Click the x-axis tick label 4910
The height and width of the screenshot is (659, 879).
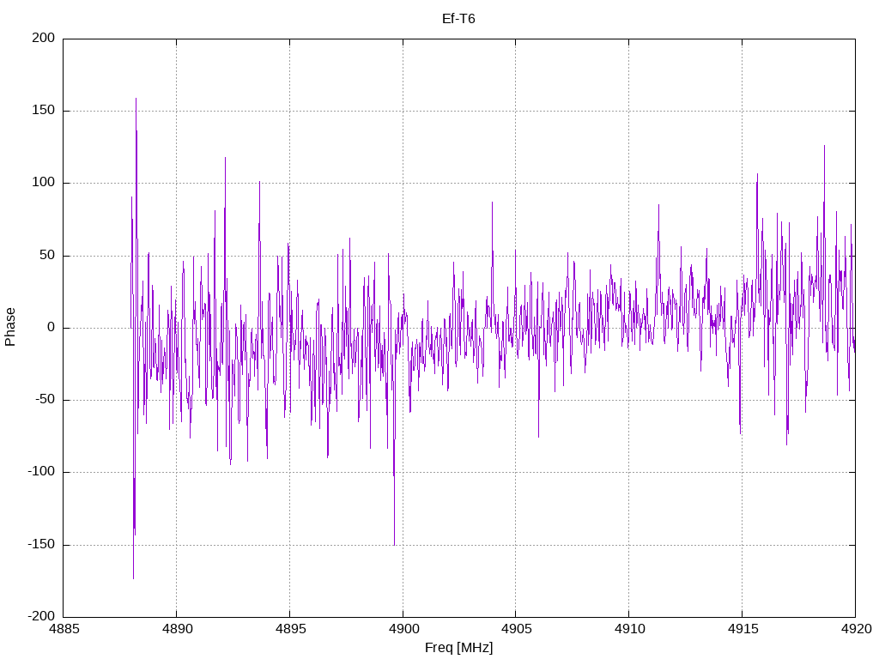coord(629,629)
